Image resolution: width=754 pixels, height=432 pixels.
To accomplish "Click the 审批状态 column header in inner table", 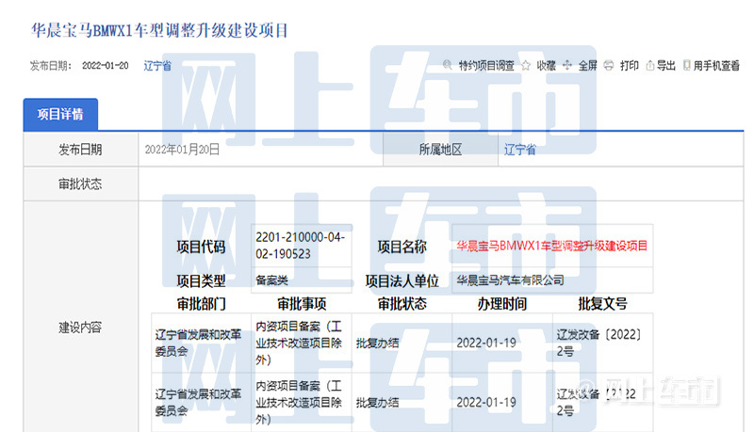I will (x=402, y=303).
